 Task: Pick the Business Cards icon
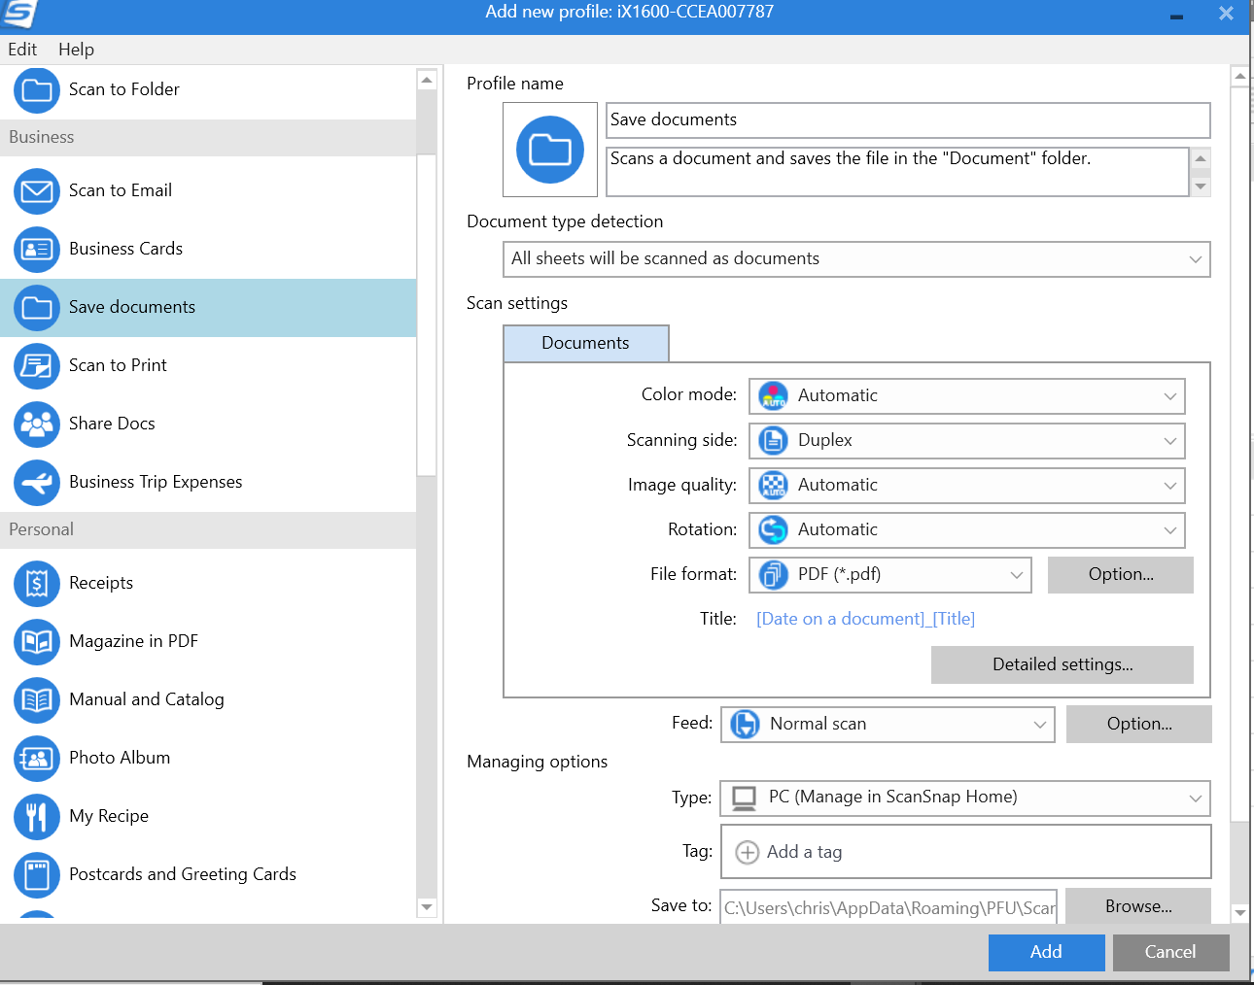point(37,250)
